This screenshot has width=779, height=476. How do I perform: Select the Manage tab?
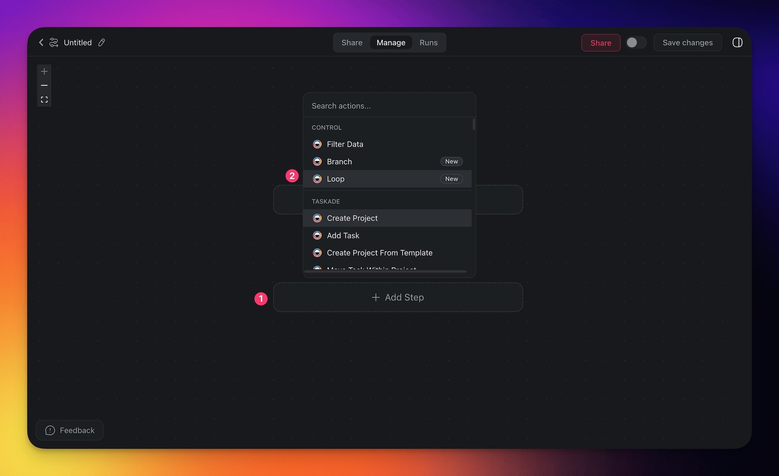pos(390,43)
